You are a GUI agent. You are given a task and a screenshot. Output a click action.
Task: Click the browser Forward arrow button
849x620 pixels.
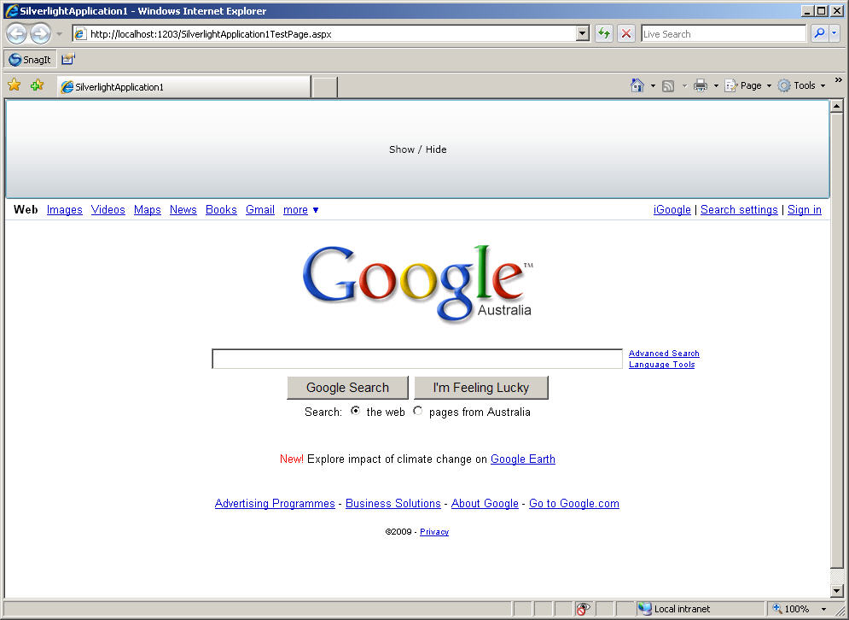pos(40,33)
